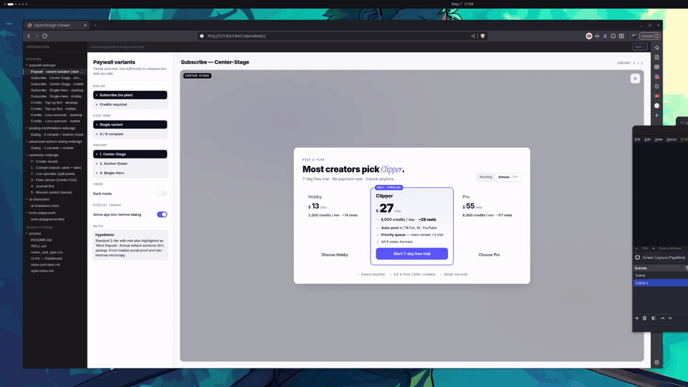The height and width of the screenshot is (387, 688).
Task: Click the Open link above preview
Action: coord(639,47)
